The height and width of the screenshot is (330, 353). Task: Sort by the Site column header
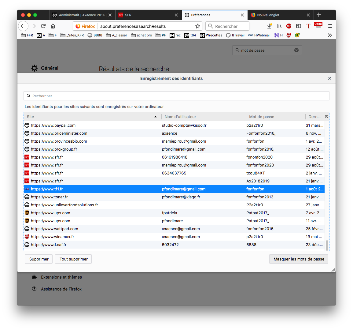pos(93,117)
